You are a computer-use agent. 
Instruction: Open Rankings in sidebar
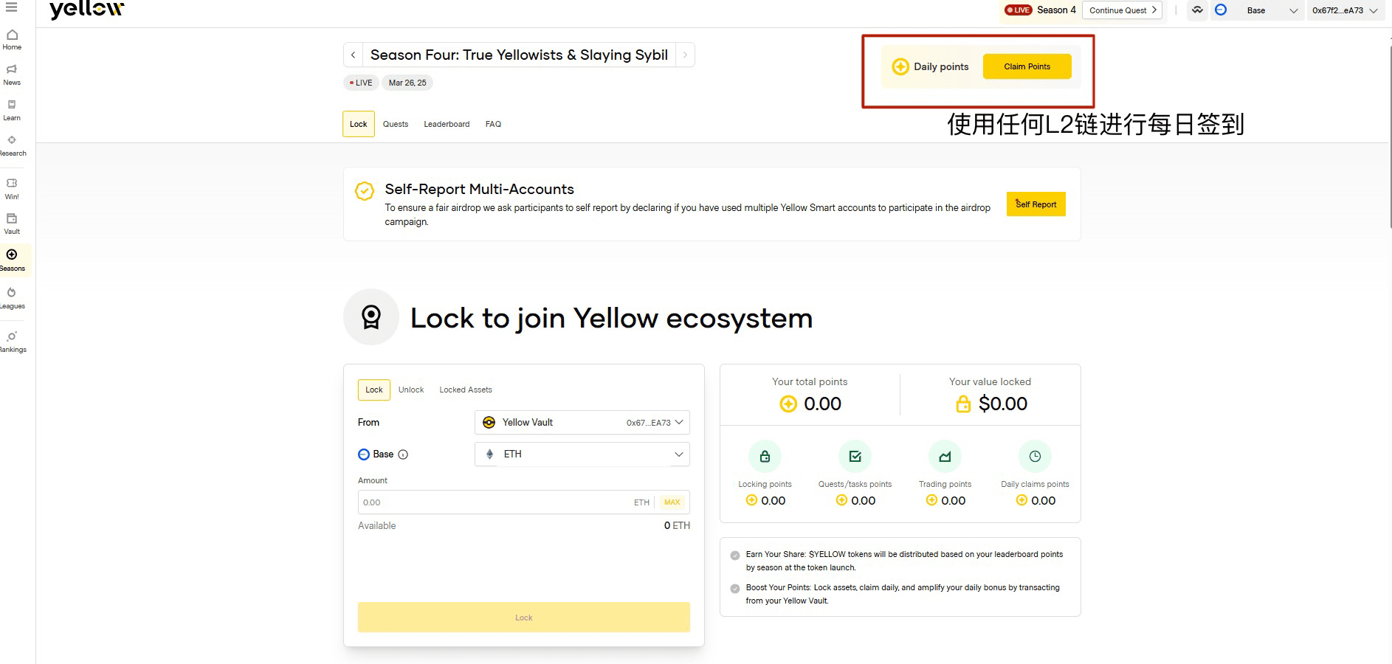(x=12, y=342)
